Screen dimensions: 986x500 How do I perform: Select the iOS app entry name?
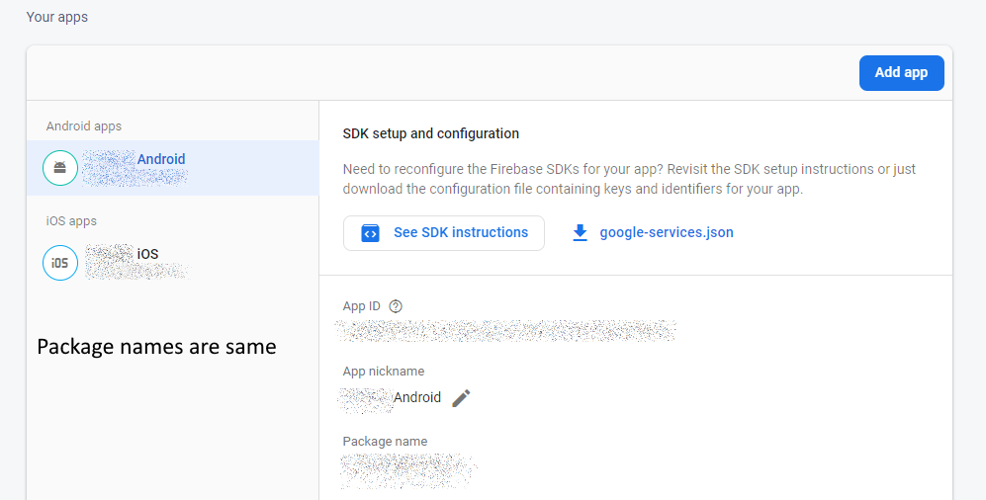tap(146, 254)
